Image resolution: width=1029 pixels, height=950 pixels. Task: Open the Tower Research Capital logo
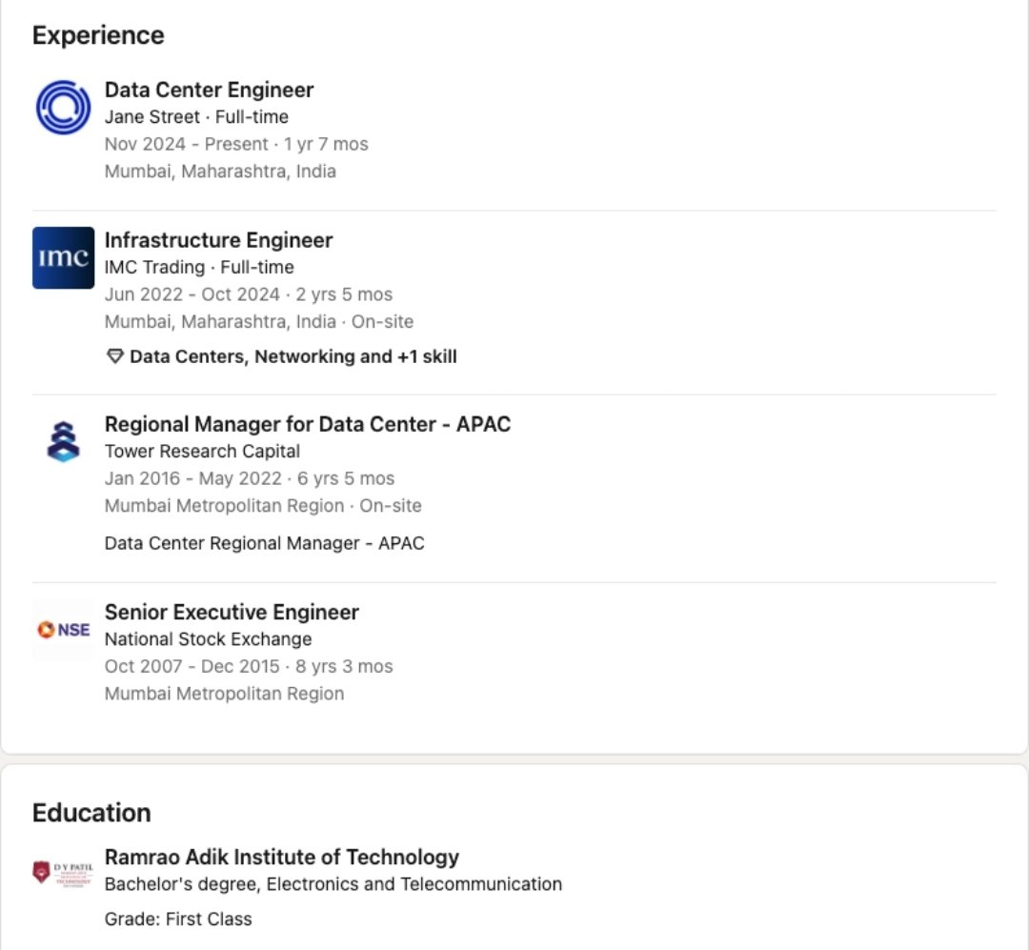[x=63, y=442]
